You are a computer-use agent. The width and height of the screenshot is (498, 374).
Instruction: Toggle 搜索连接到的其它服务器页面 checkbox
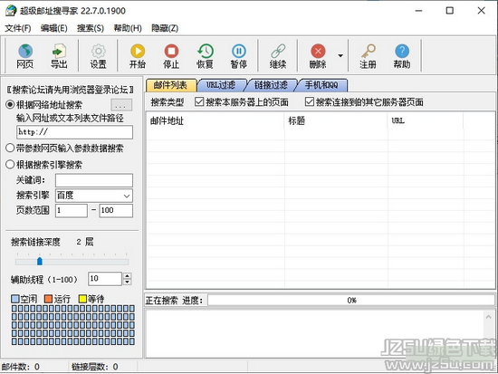click(x=309, y=102)
